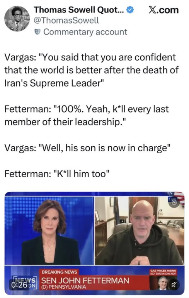Screen dimensions: 189x298
Task: Click the "K*ll him too" tweet line
Action: [x=57, y=174]
